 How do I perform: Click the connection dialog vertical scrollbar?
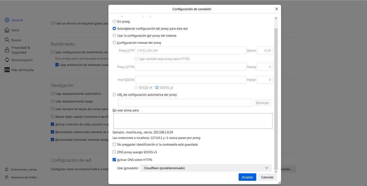[x=276, y=93]
